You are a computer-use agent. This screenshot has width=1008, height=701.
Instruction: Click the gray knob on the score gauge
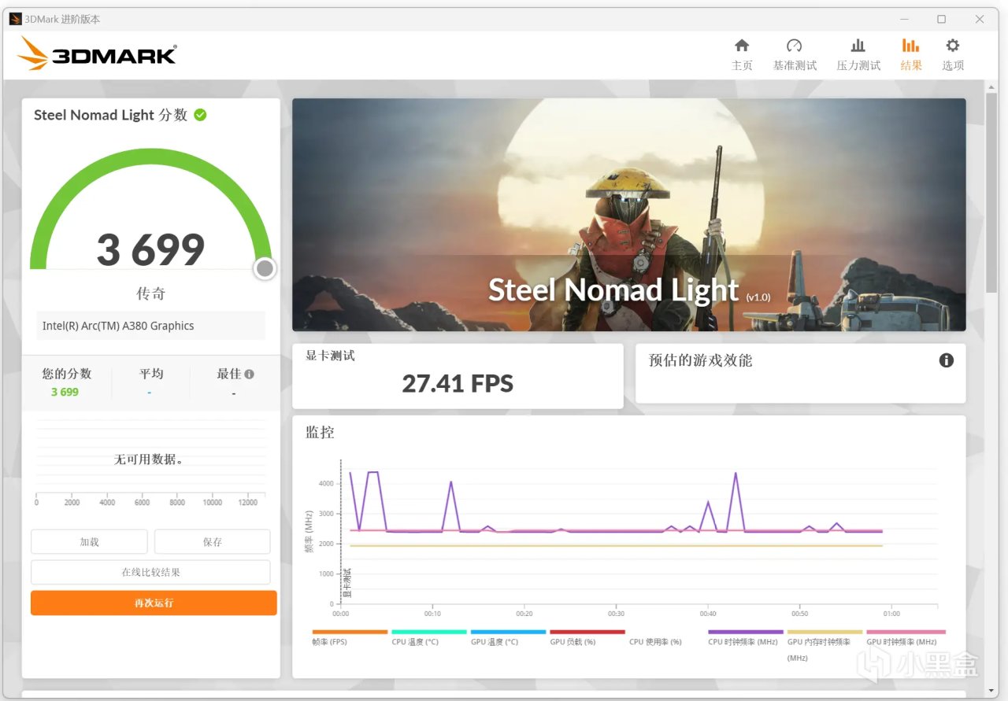tap(265, 269)
